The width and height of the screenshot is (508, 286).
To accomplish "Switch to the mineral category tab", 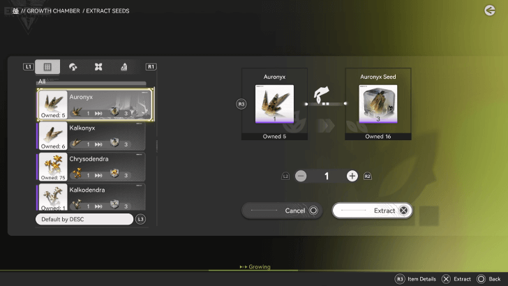I will click(124, 67).
